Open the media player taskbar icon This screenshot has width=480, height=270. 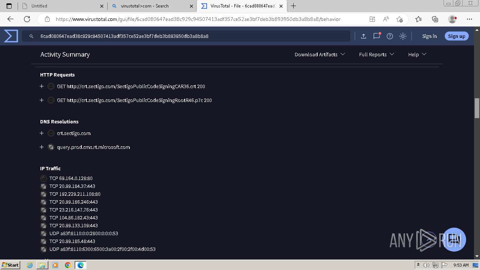(x=55, y=265)
